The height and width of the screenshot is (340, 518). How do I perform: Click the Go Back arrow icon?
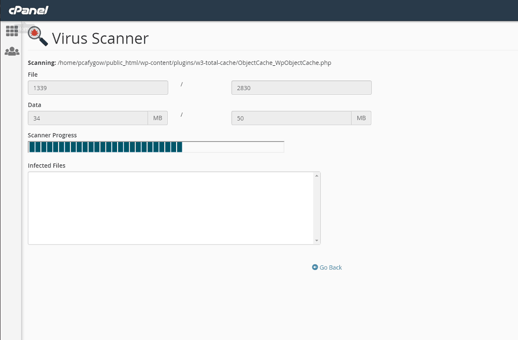pos(315,267)
